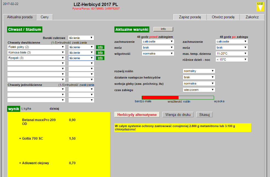Click the Aktualne warunki header
Viewport: 270px width, 177px height.
[x=132, y=29]
